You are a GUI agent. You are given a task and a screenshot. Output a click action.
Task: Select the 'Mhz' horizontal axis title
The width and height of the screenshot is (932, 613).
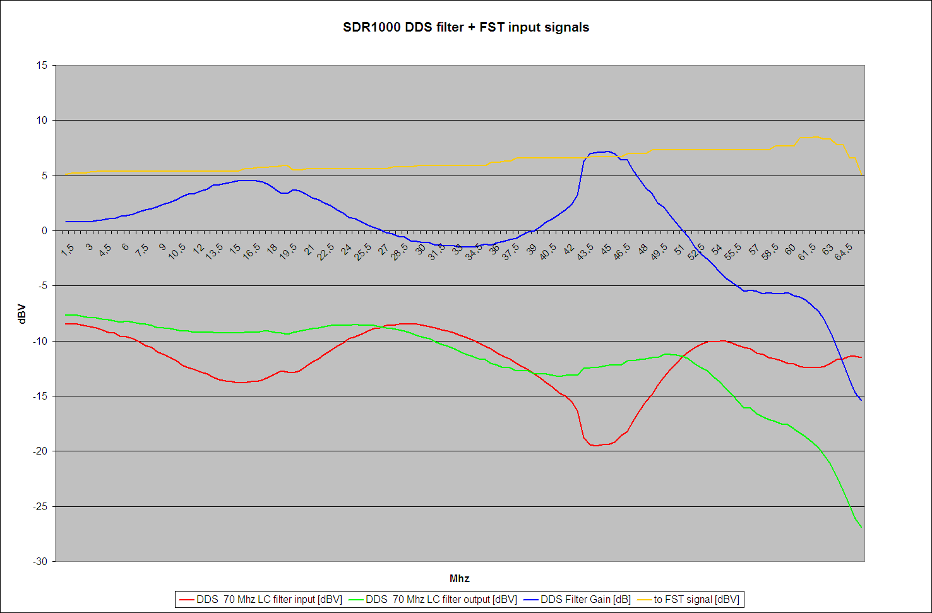click(x=460, y=578)
